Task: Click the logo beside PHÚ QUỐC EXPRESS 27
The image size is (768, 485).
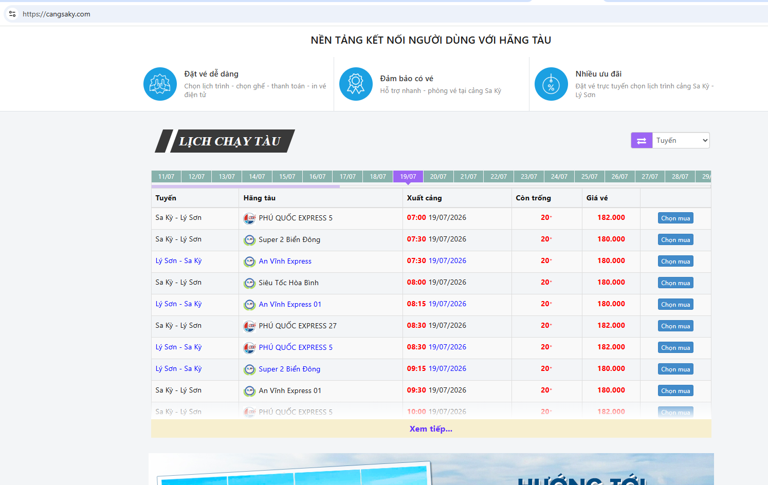Action: (250, 326)
